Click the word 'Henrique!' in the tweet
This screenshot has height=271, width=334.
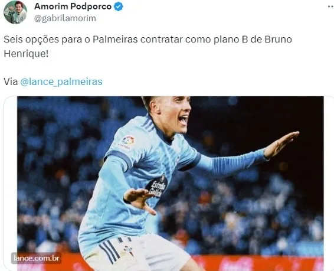(x=26, y=54)
